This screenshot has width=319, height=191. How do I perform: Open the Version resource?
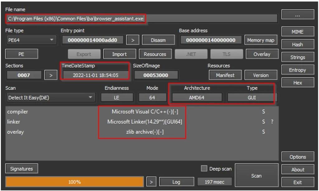(x=261, y=75)
